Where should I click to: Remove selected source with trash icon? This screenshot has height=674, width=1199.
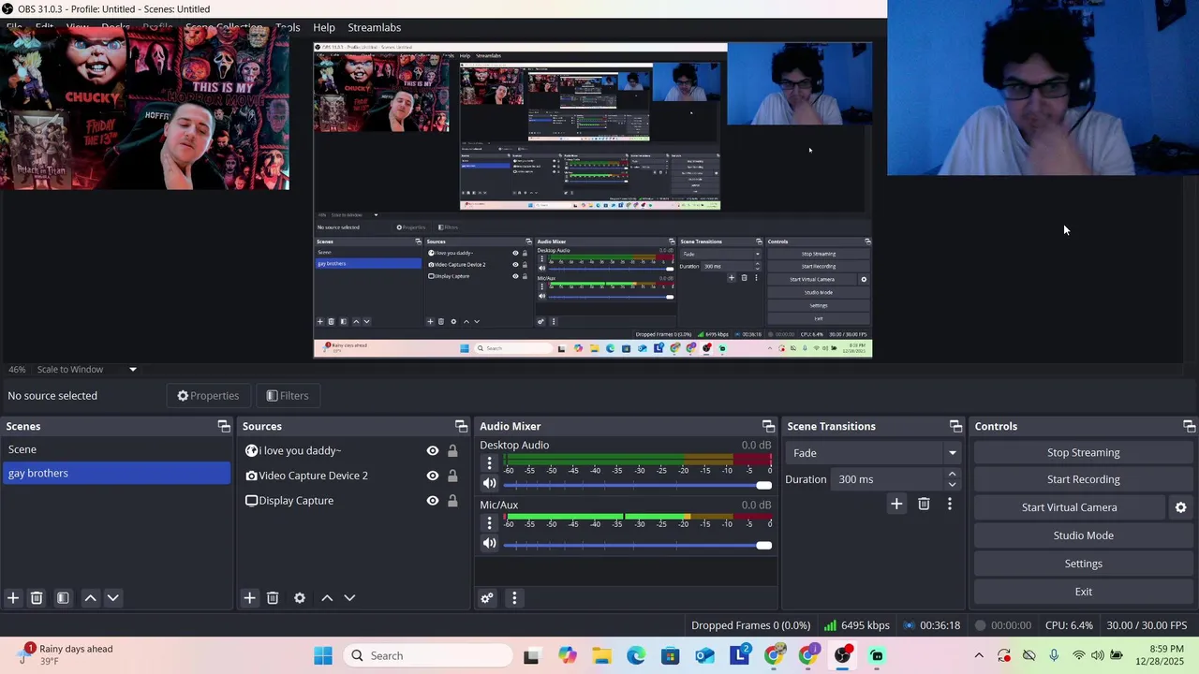[x=273, y=598]
